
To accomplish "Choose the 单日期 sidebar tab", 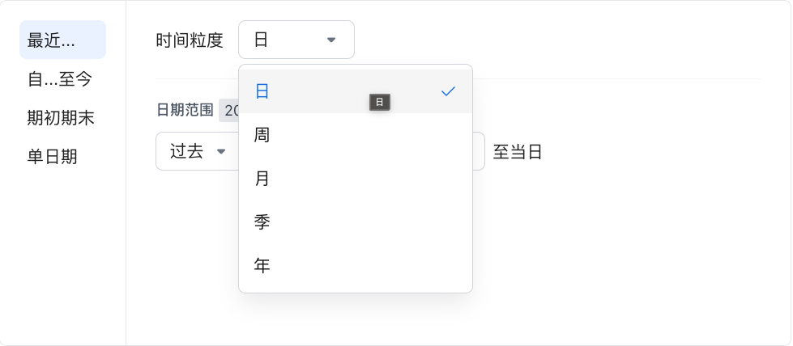I will [x=53, y=157].
